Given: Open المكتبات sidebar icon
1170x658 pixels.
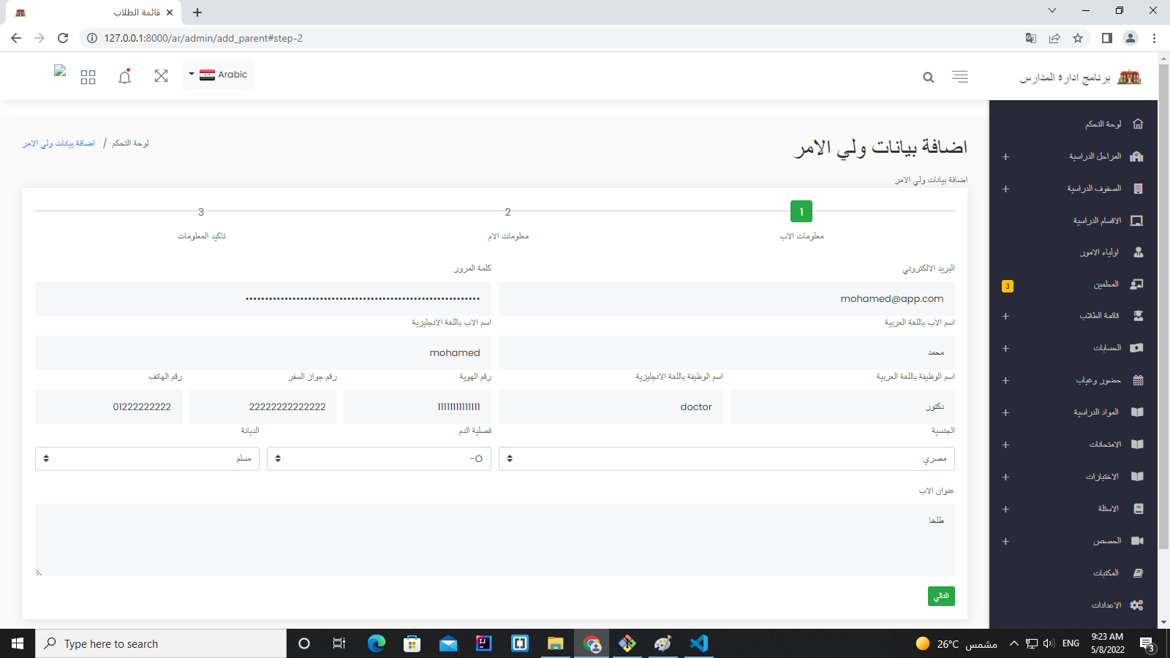Looking at the screenshot, I should tap(1138, 572).
